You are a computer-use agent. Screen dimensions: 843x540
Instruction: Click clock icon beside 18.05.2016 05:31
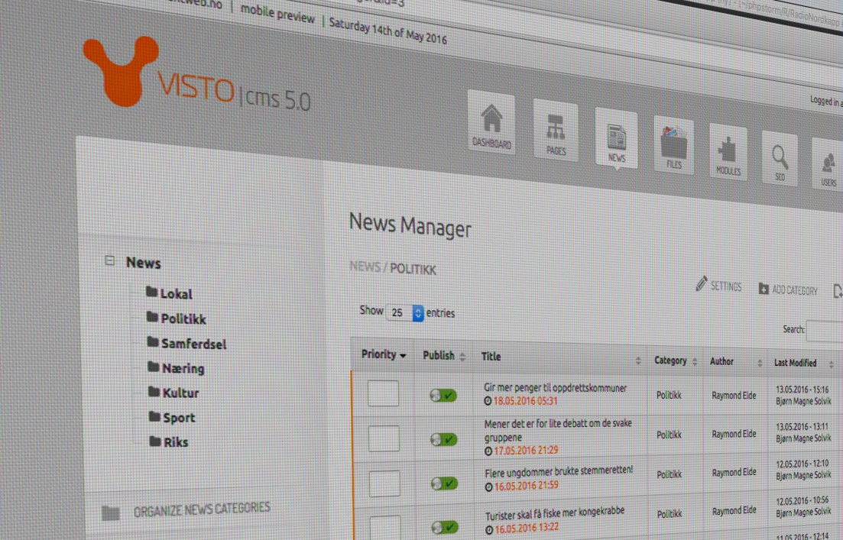(488, 401)
